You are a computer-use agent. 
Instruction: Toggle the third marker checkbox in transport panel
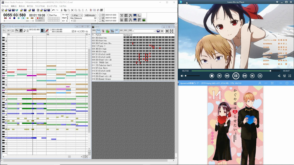pos(100,20)
